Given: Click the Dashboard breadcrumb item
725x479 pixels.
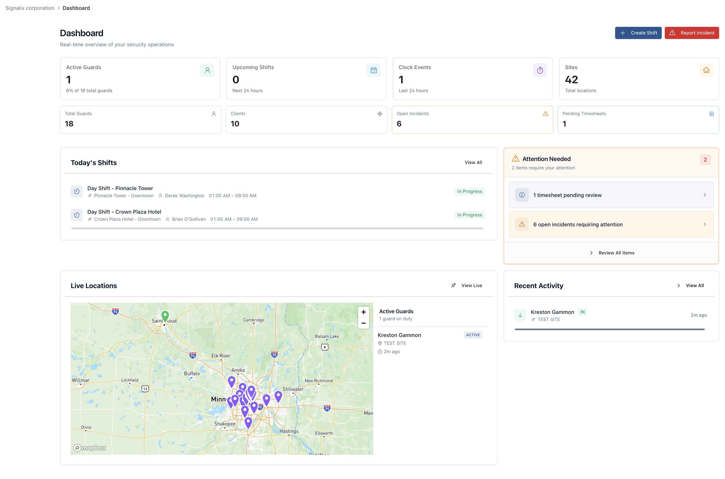Looking at the screenshot, I should [76, 8].
